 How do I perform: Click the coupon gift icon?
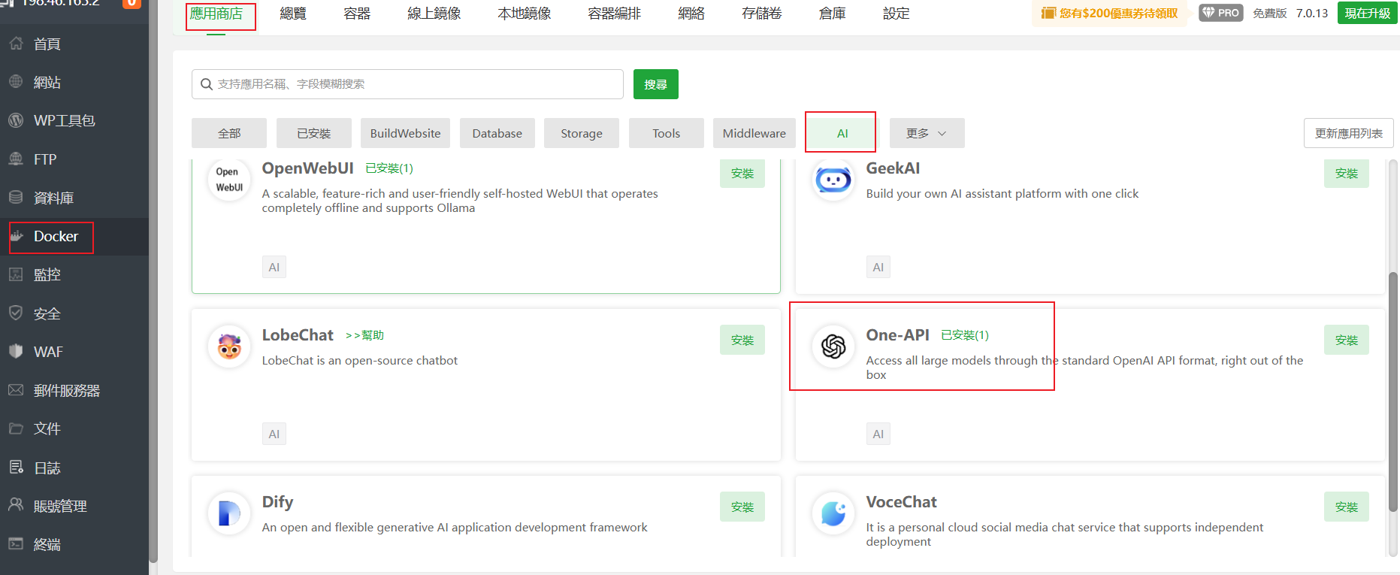tap(1048, 13)
